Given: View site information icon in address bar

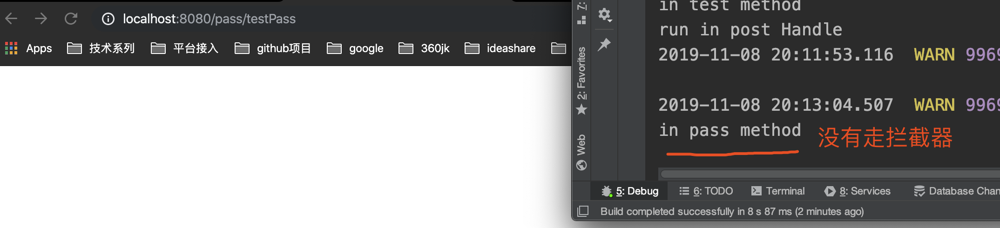Looking at the screenshot, I should point(108,19).
